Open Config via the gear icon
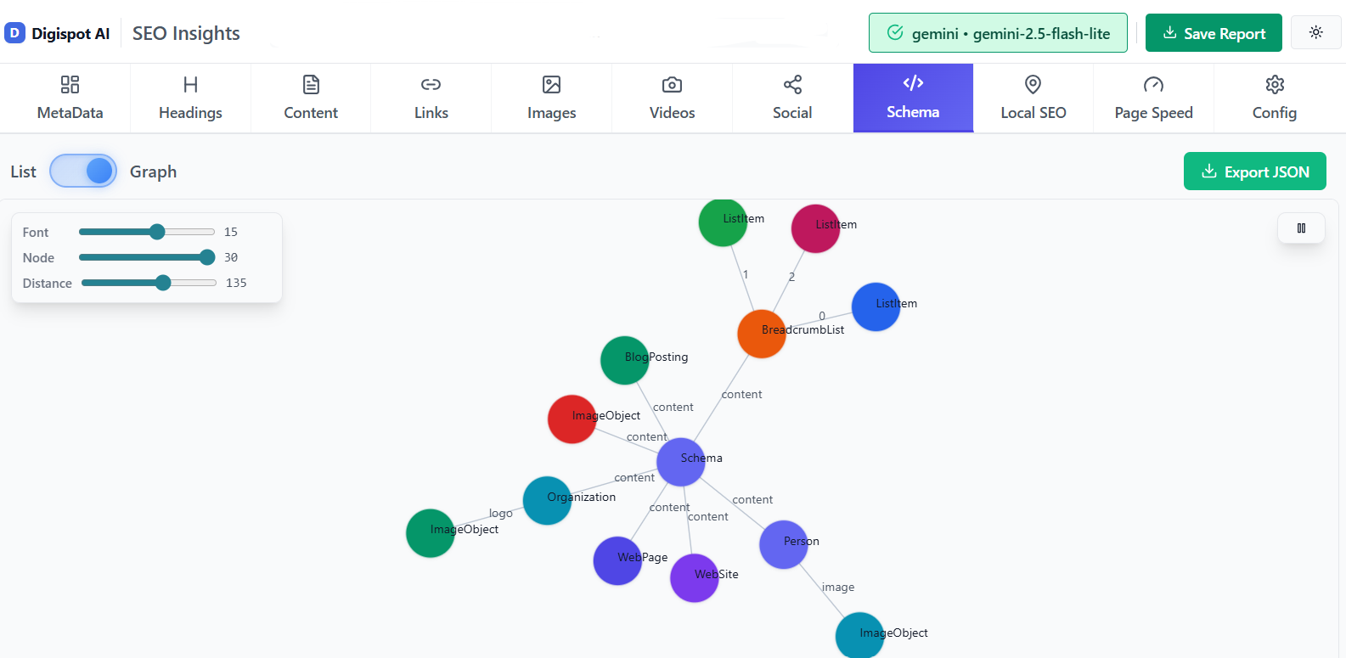1346x658 pixels. (x=1275, y=84)
